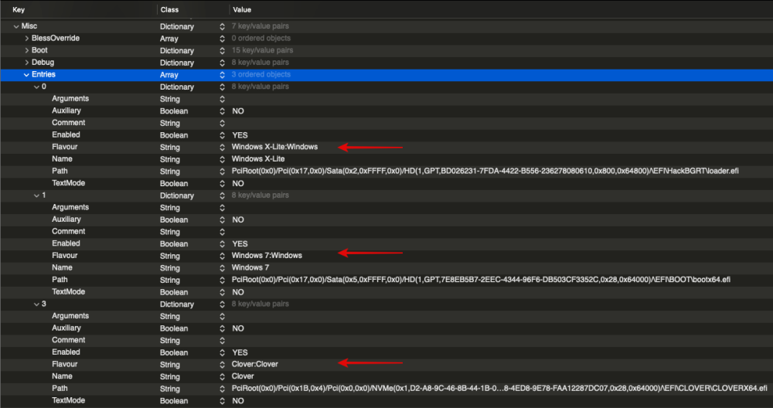Open class stepper on Entries row

223,75
